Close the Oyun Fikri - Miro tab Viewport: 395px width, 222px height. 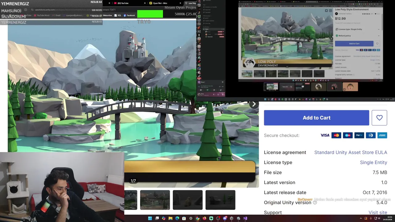coord(180,3)
